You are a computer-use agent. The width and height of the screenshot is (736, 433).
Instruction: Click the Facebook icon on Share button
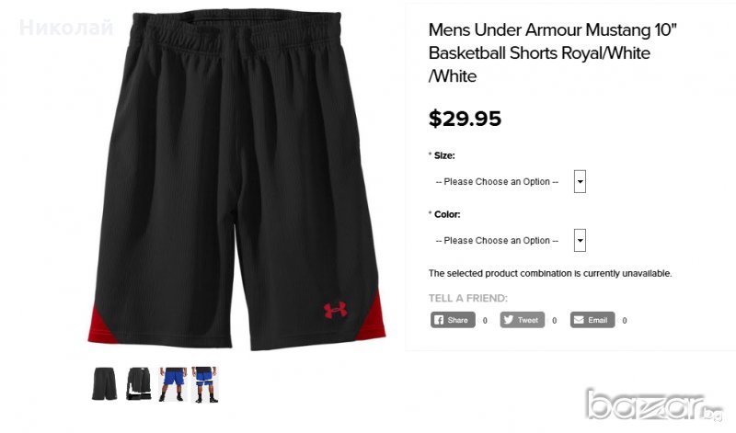[x=439, y=320]
